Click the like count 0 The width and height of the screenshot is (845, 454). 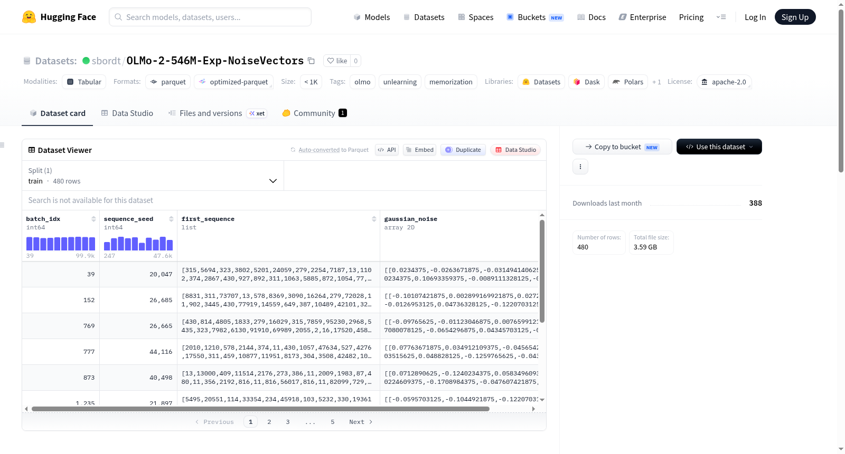356,61
